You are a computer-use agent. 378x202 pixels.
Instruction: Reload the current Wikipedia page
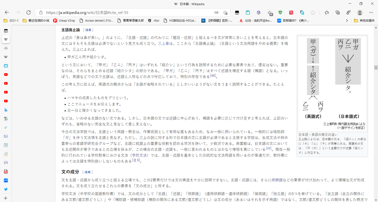pyautogui.click(x=29, y=12)
